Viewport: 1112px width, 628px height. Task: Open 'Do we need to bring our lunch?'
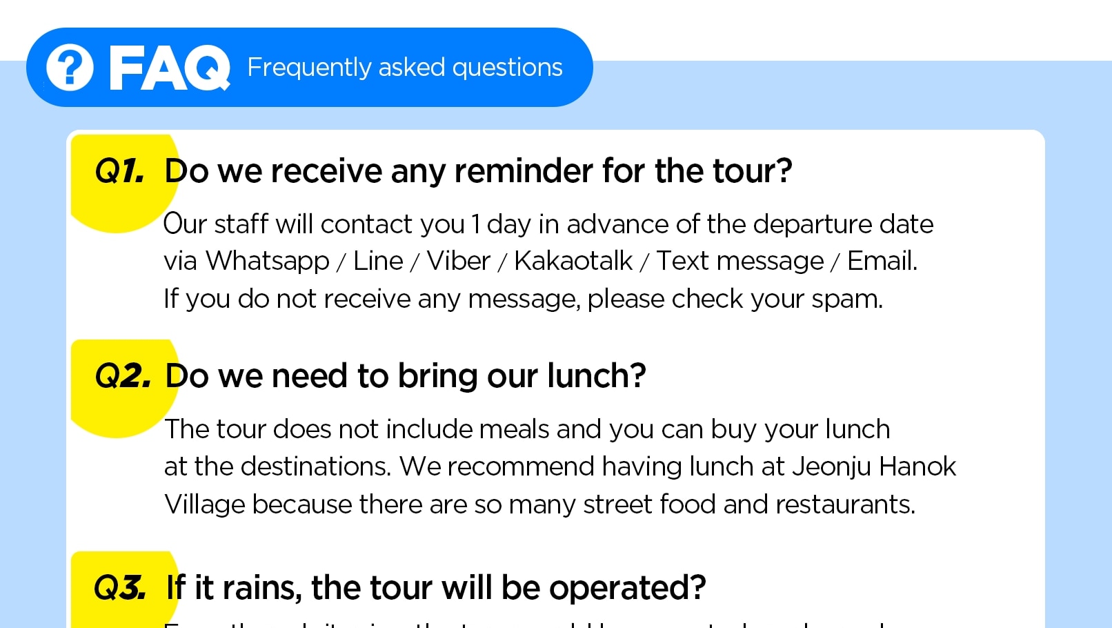405,376
